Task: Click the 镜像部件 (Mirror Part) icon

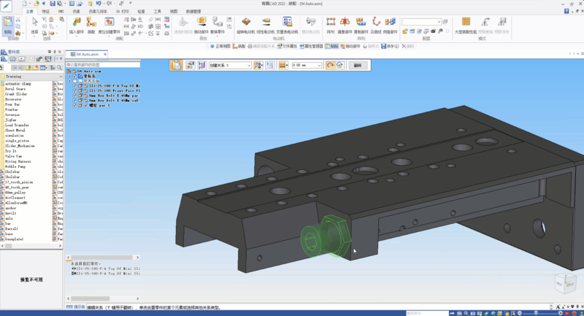Action: point(344,23)
